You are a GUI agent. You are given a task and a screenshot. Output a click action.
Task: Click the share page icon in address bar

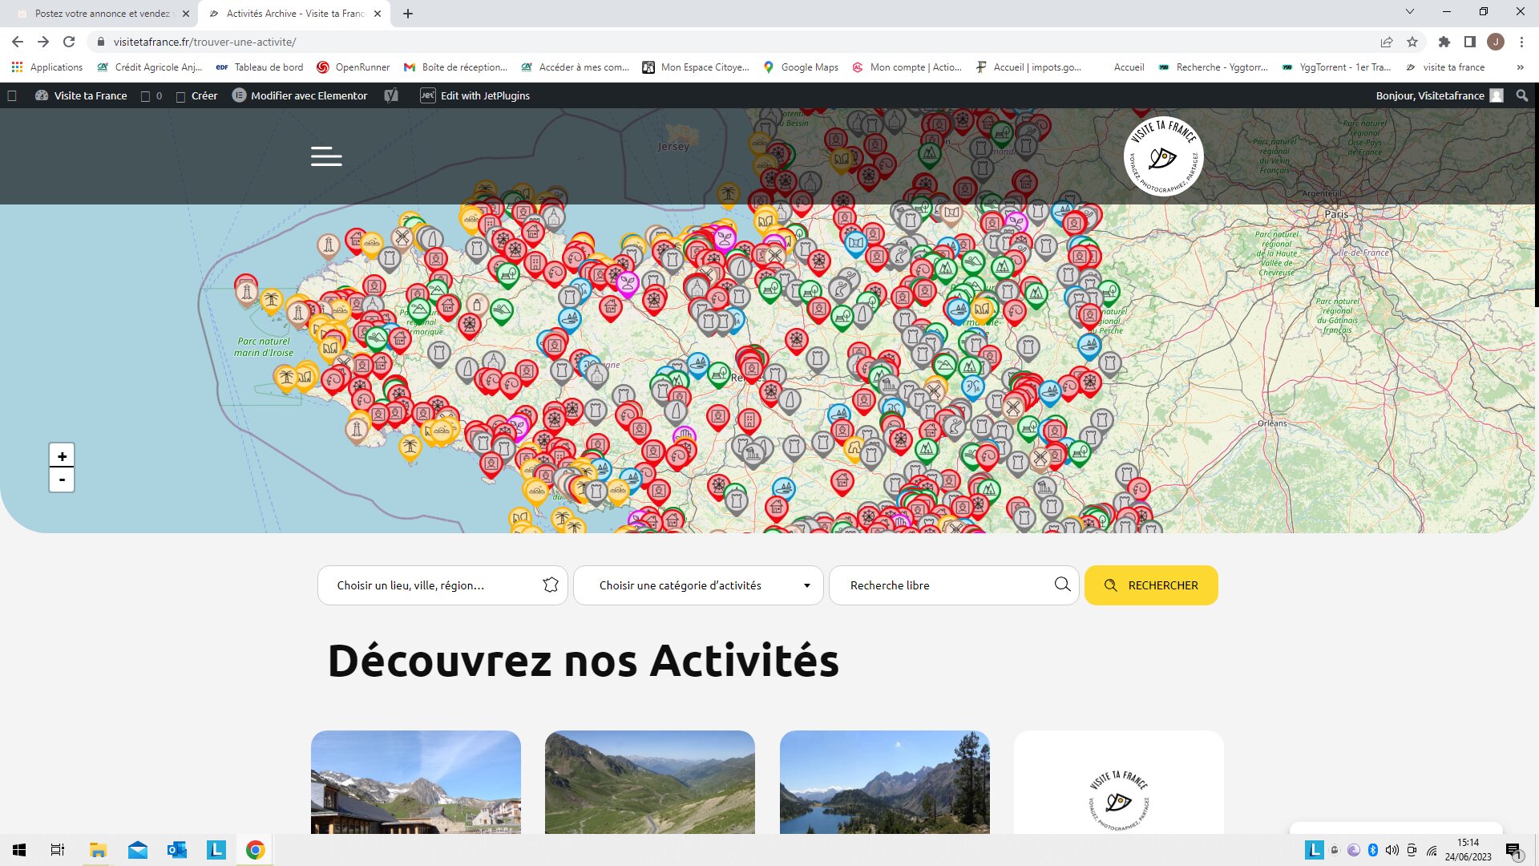tap(1386, 42)
